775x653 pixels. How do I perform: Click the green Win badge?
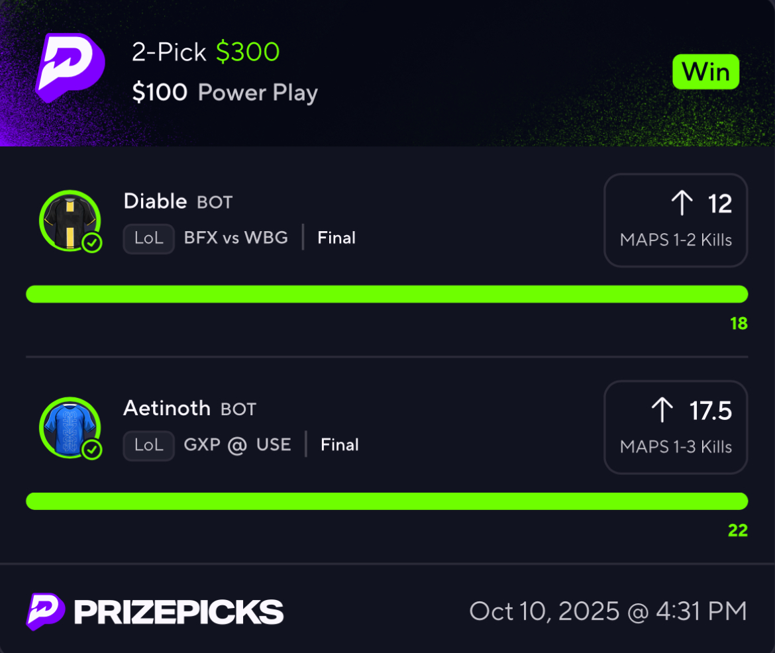(705, 72)
